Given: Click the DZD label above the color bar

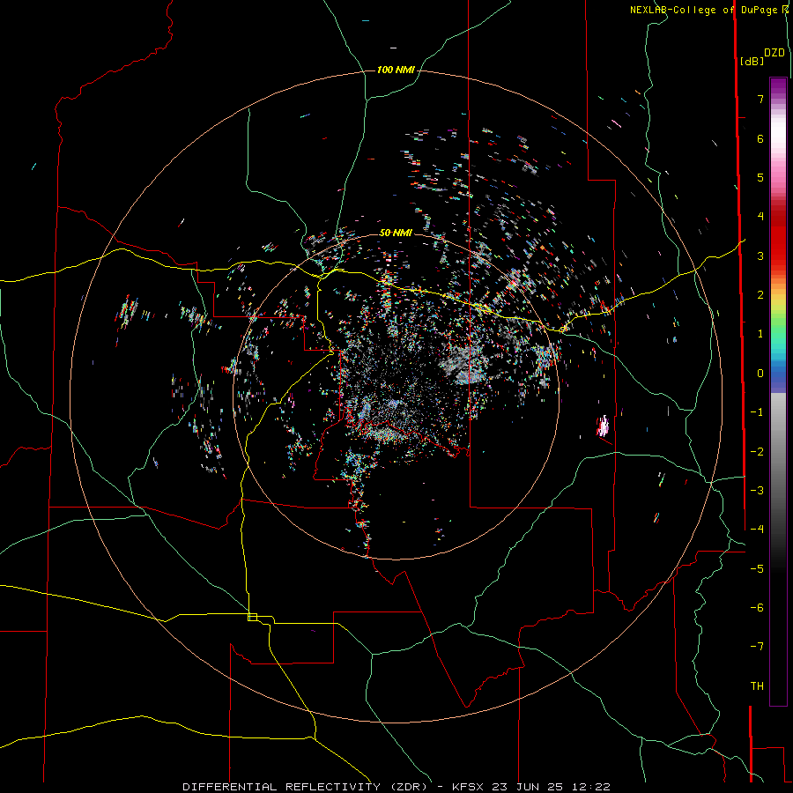Looking at the screenshot, I should point(774,53).
